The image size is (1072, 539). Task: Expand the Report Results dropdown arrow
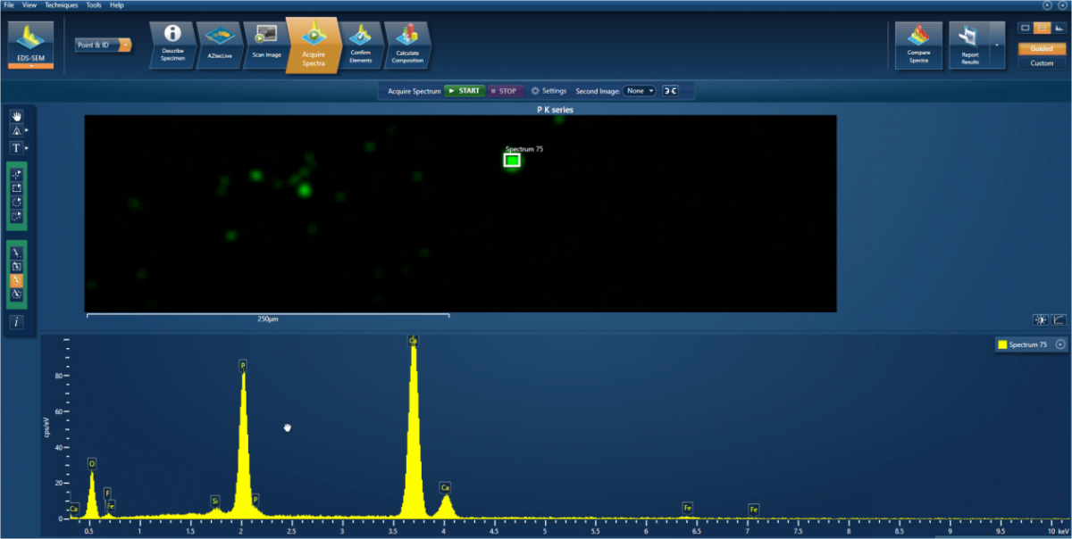pos(995,44)
